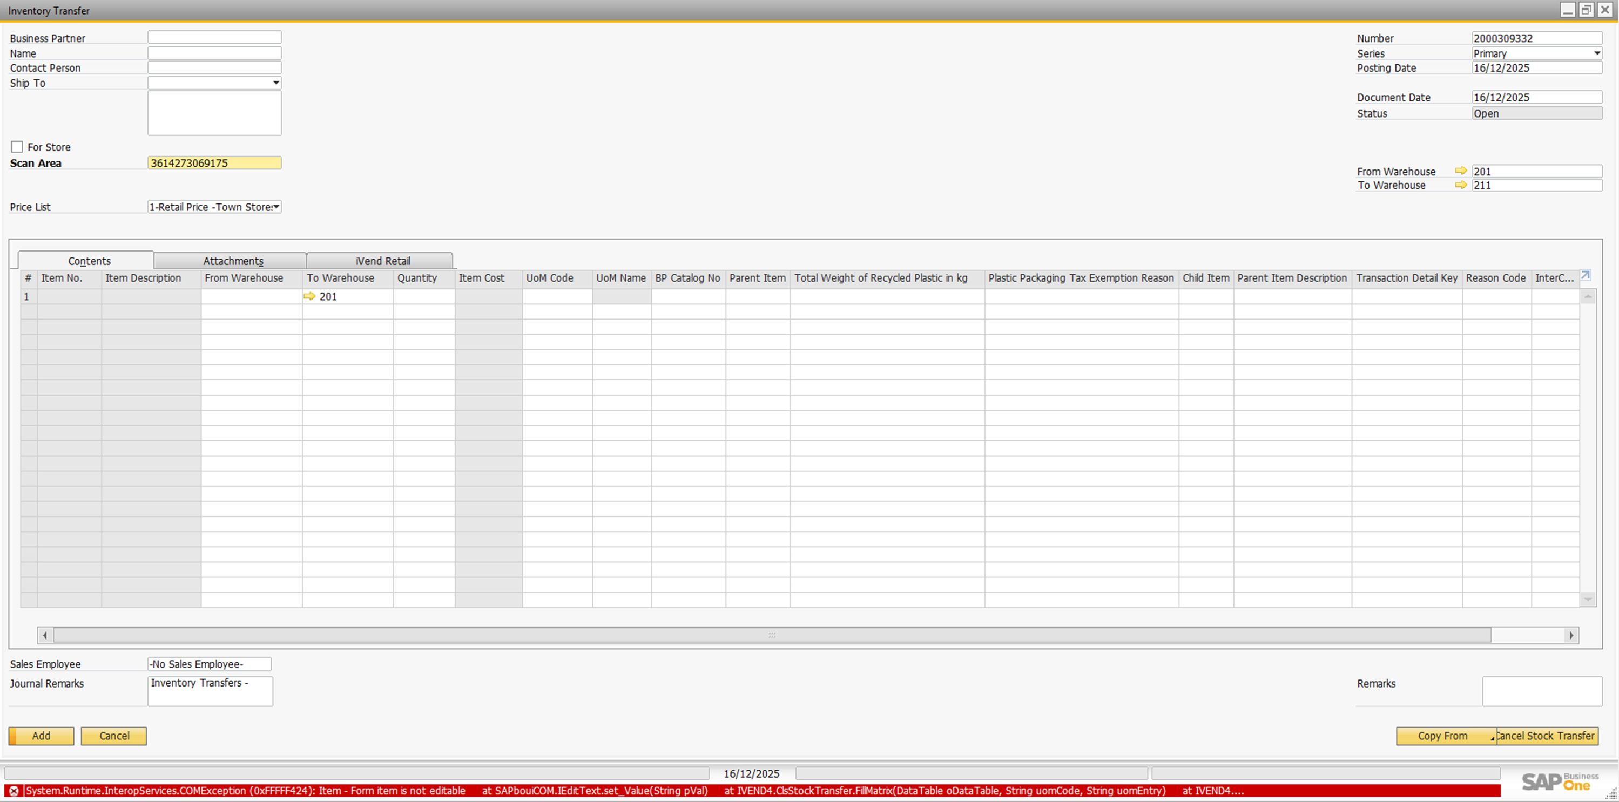Click the Scan Area input field

pos(214,164)
